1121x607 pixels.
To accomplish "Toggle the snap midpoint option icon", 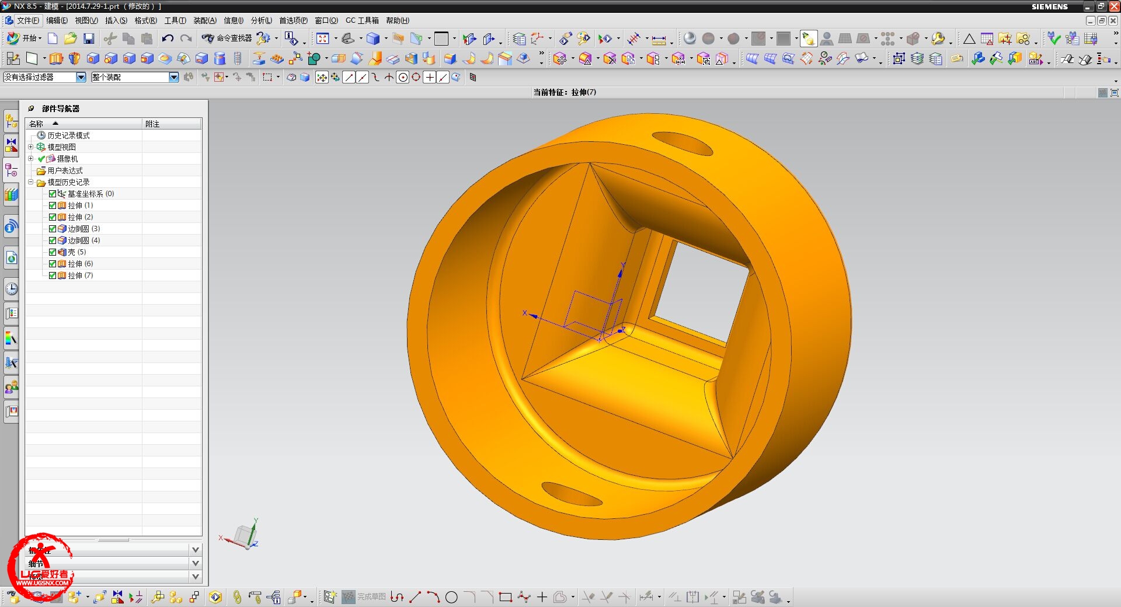I will click(362, 77).
